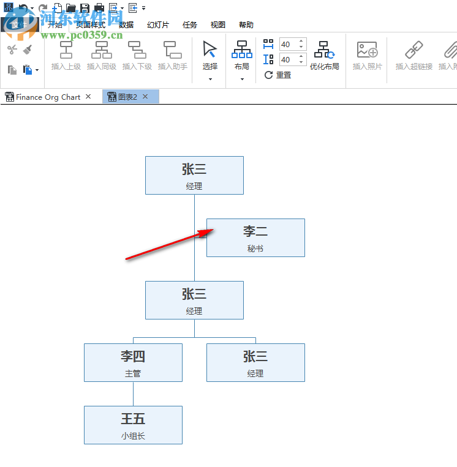Open the 幻灯片 ribbon tab
The height and width of the screenshot is (467, 457).
[x=158, y=25]
